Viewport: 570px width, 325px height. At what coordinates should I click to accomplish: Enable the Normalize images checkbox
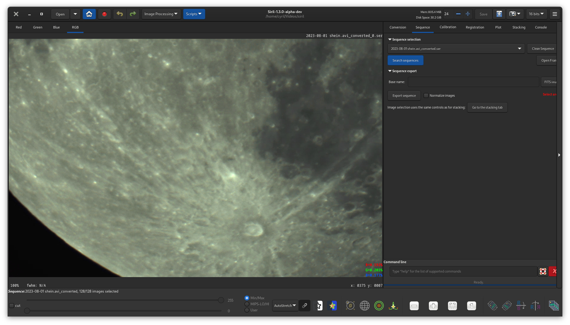[x=426, y=95]
